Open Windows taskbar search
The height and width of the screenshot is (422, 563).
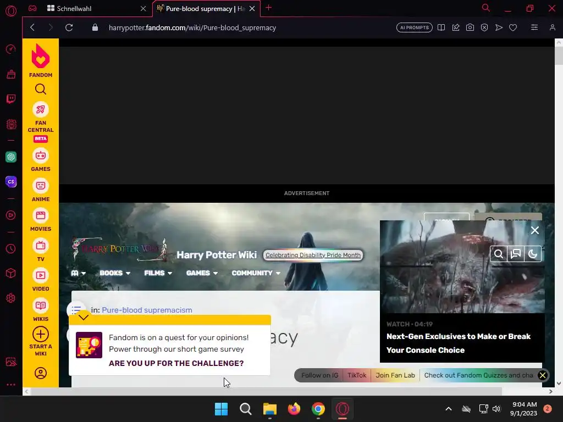(x=246, y=409)
